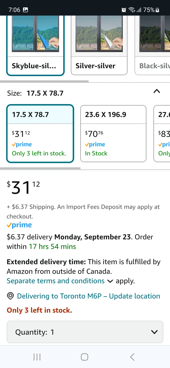Open the Separate terms and conditions link
The image size is (170, 368).
56,281
